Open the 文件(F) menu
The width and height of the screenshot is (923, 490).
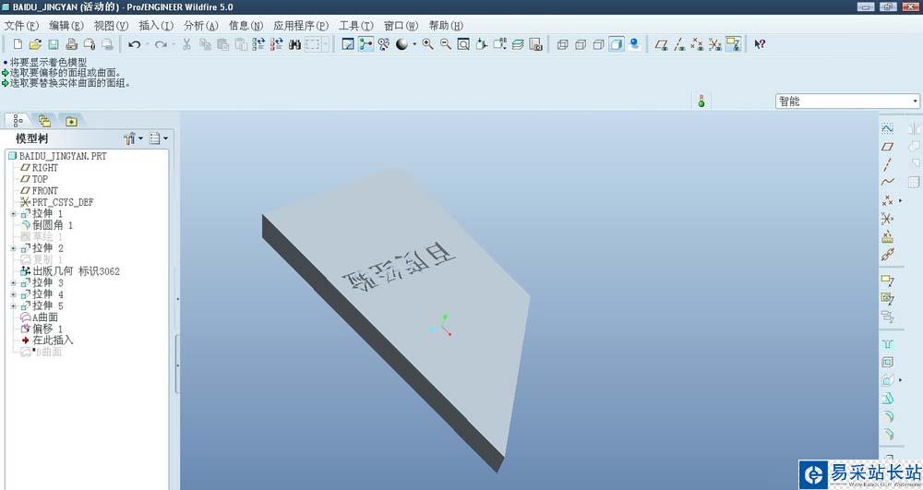[x=21, y=25]
